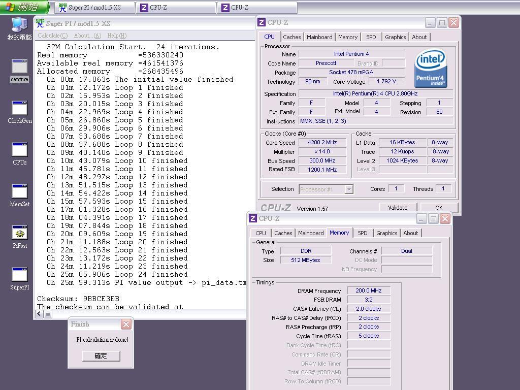
Task: Switch to first CPU-Z taskbar button
Action: coord(176,7)
